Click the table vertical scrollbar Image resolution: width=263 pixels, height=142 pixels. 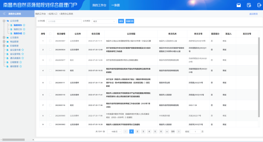pyautogui.click(x=259, y=77)
